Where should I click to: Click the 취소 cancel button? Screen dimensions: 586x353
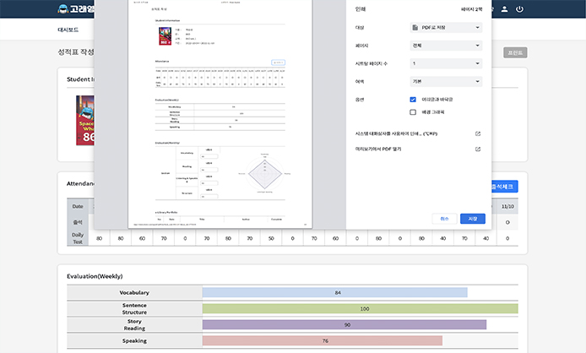click(x=444, y=218)
